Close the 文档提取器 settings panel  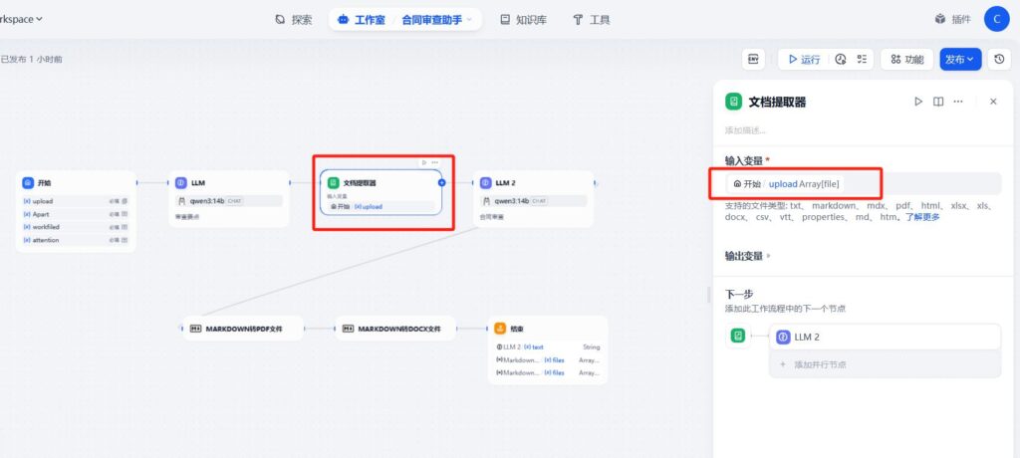pyautogui.click(x=993, y=102)
